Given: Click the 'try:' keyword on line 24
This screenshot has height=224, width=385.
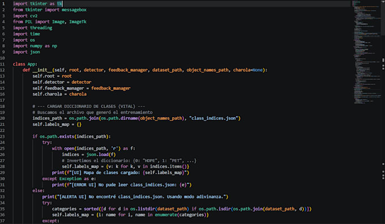Looking at the screenshot, I should tap(47, 143).
